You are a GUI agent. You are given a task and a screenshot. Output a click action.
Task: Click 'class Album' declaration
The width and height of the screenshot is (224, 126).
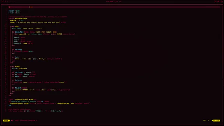pyautogui.click(x=15, y=67)
